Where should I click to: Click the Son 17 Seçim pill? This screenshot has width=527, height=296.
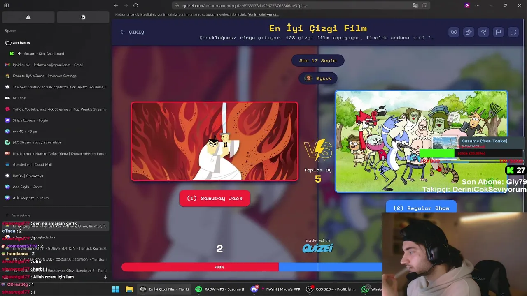click(x=318, y=60)
